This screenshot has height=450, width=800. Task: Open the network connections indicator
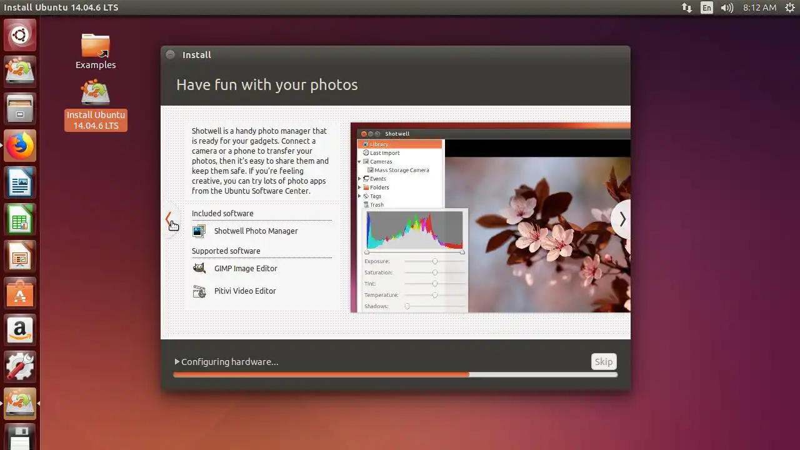pos(687,7)
